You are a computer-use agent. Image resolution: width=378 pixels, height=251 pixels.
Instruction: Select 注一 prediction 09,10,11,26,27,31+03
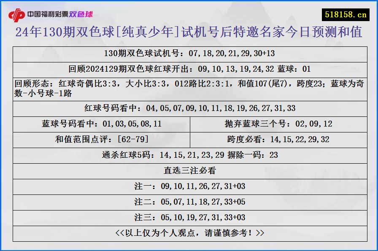click(189, 186)
